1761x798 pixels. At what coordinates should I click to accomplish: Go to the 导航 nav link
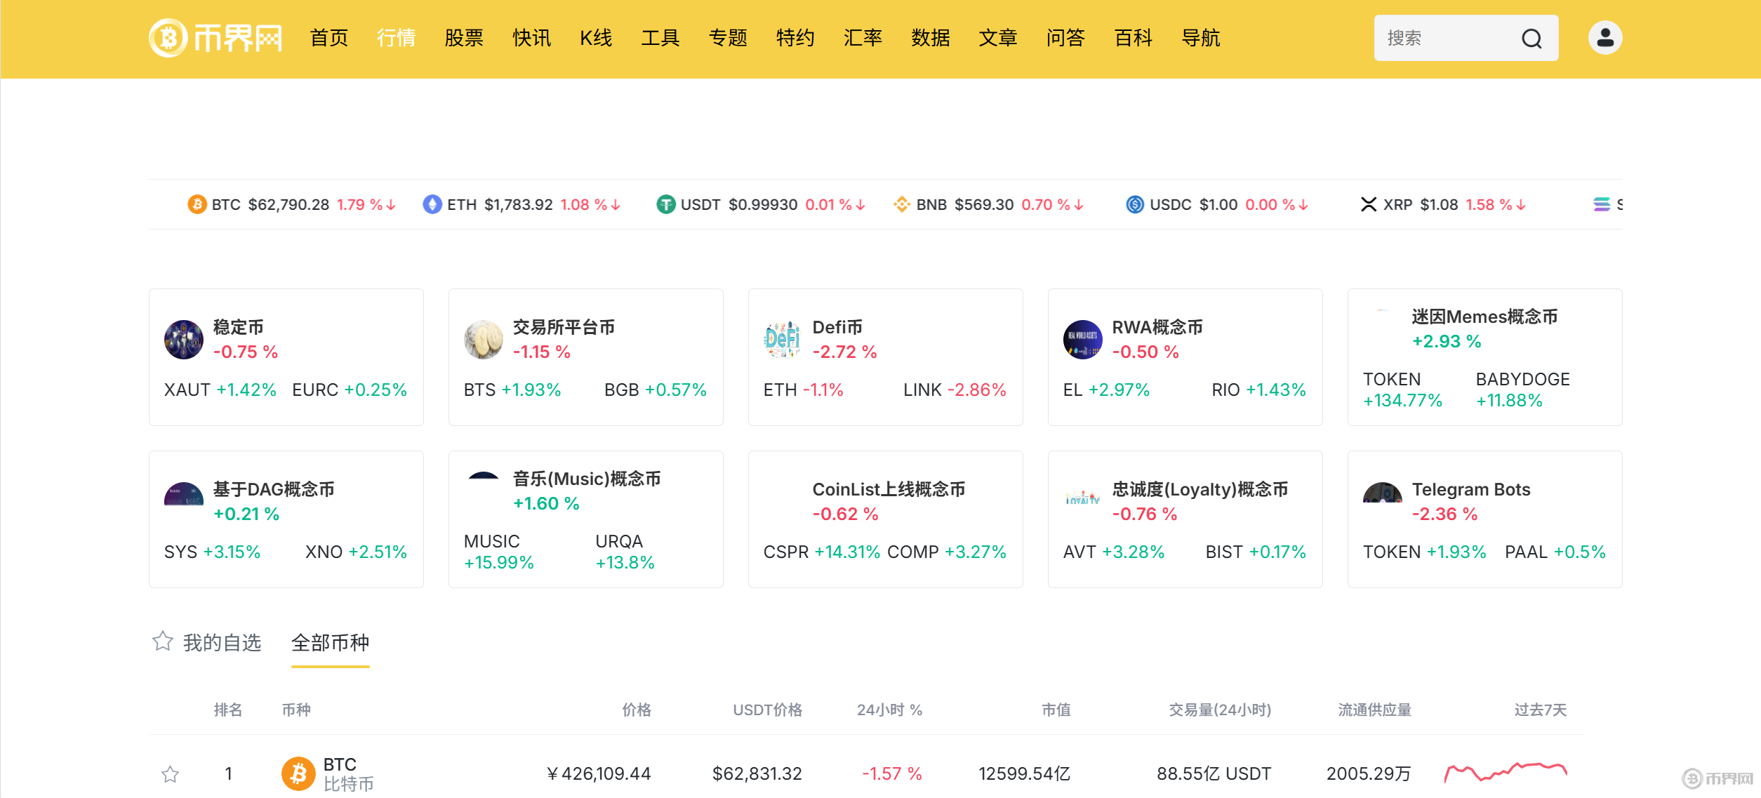click(x=1201, y=38)
